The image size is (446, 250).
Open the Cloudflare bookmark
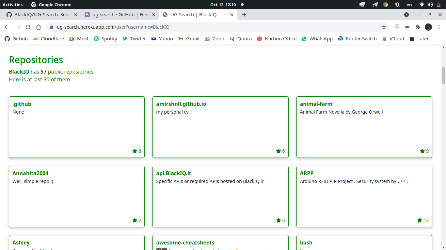[x=48, y=39]
